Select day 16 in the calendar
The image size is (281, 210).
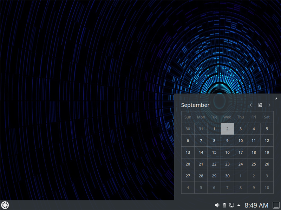coord(227,152)
